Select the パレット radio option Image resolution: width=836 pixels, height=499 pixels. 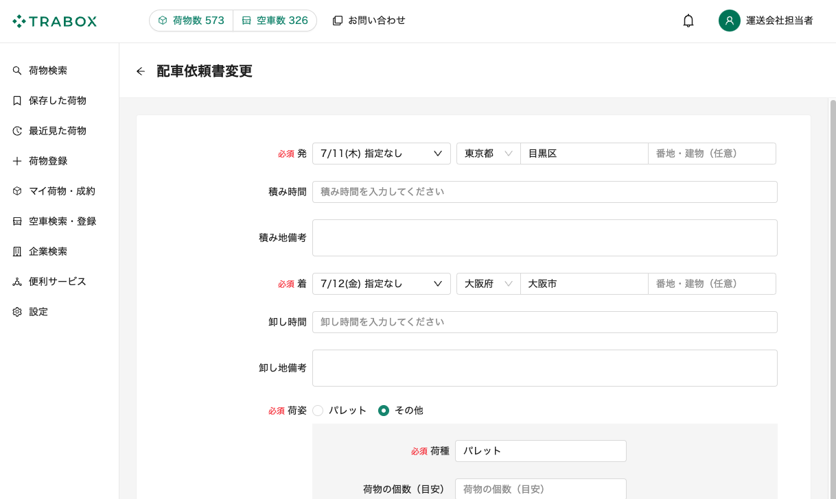(318, 411)
